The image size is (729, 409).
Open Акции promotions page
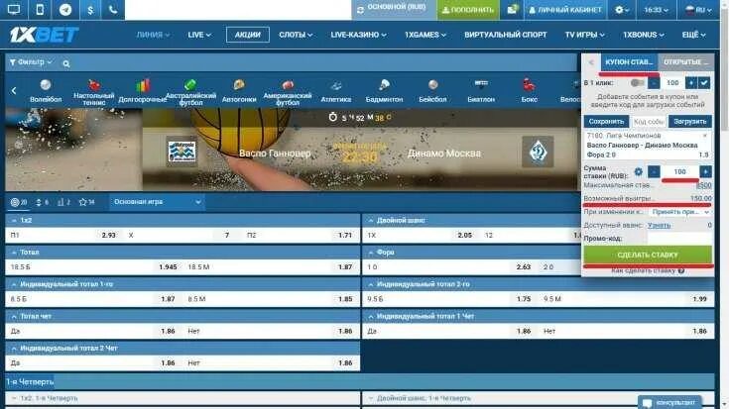(247, 35)
